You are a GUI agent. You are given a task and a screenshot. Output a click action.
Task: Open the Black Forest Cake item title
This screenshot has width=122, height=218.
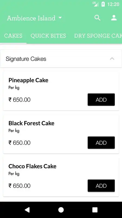(x=31, y=123)
